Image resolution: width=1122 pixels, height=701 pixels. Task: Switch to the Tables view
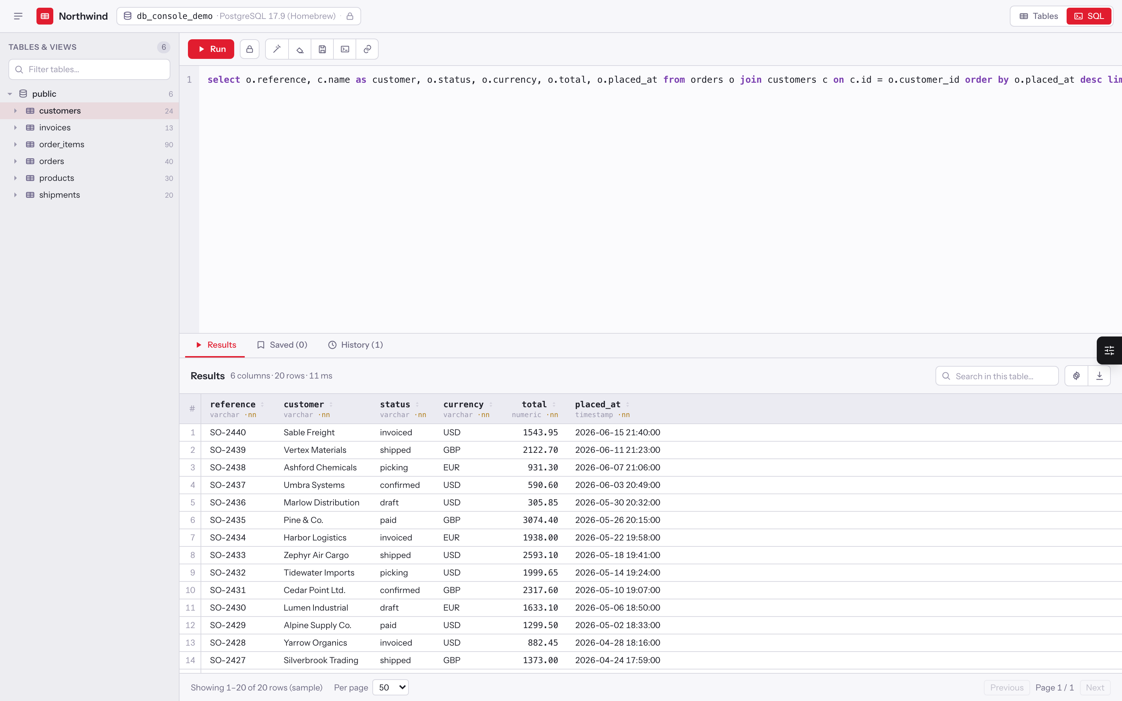[1039, 16]
